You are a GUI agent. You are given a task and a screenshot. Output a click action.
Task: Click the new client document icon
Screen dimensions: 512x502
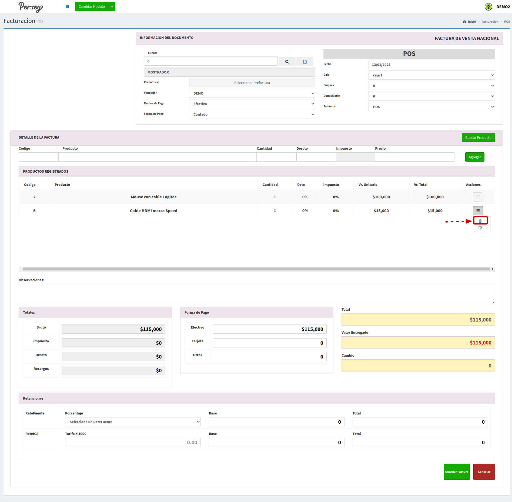point(305,62)
